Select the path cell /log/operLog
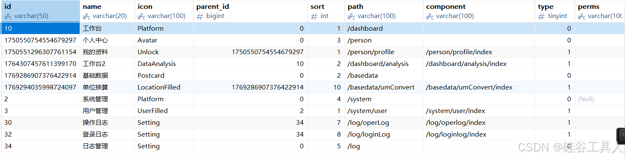Viewport: 625px width, 158px height. tap(384, 123)
